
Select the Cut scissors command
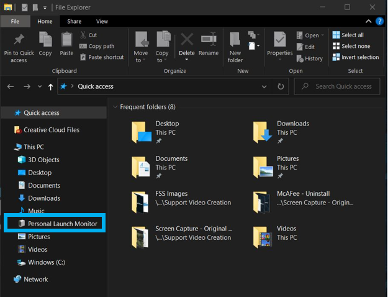(x=88, y=35)
